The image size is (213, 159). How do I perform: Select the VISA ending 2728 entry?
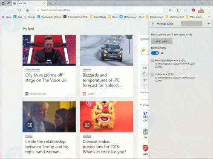click(x=173, y=78)
